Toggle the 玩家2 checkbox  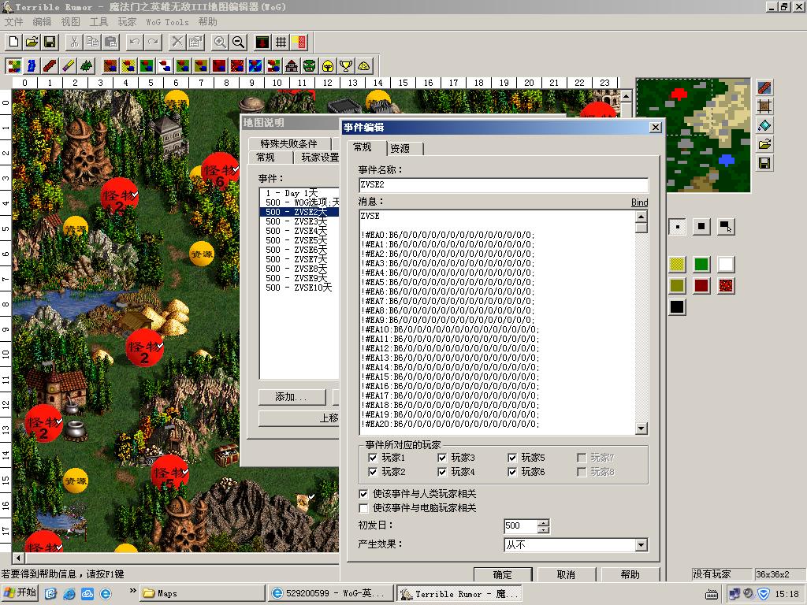pyautogui.click(x=373, y=472)
